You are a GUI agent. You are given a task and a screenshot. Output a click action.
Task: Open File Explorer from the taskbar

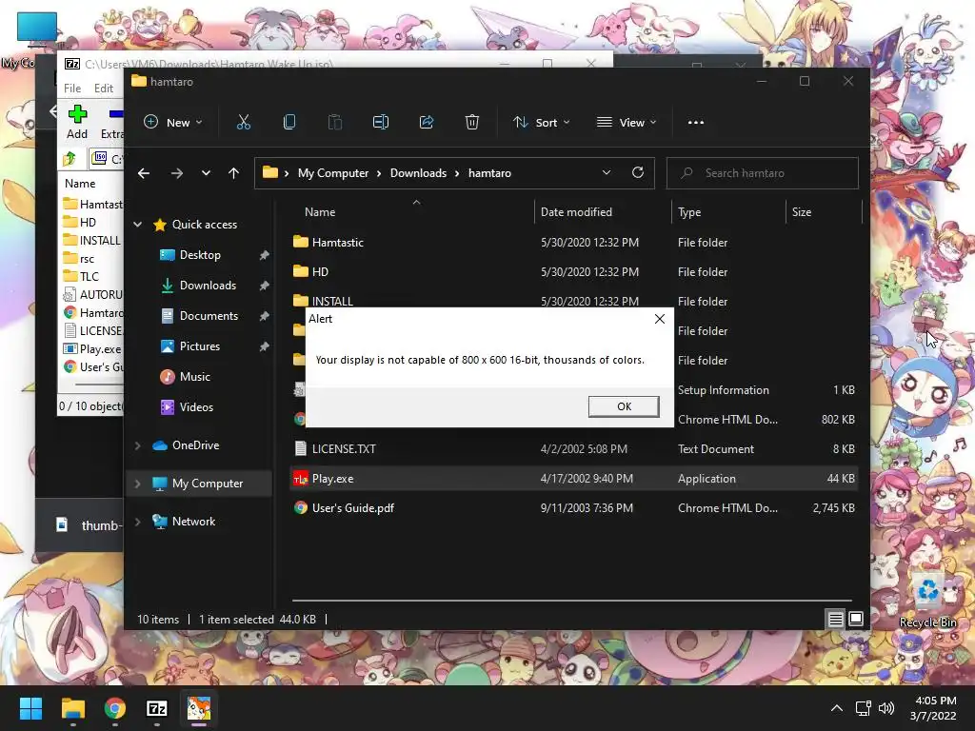(72, 708)
